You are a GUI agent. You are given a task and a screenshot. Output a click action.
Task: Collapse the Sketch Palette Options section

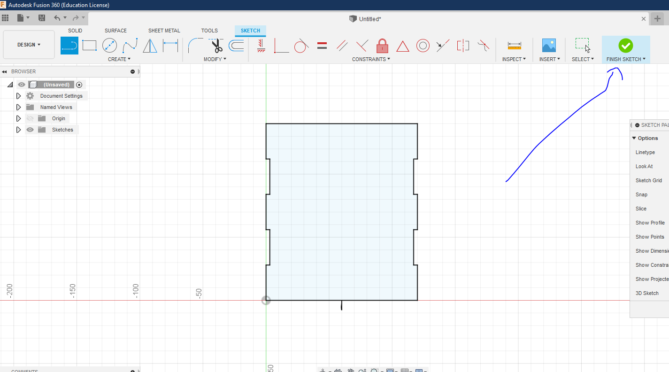[634, 138]
